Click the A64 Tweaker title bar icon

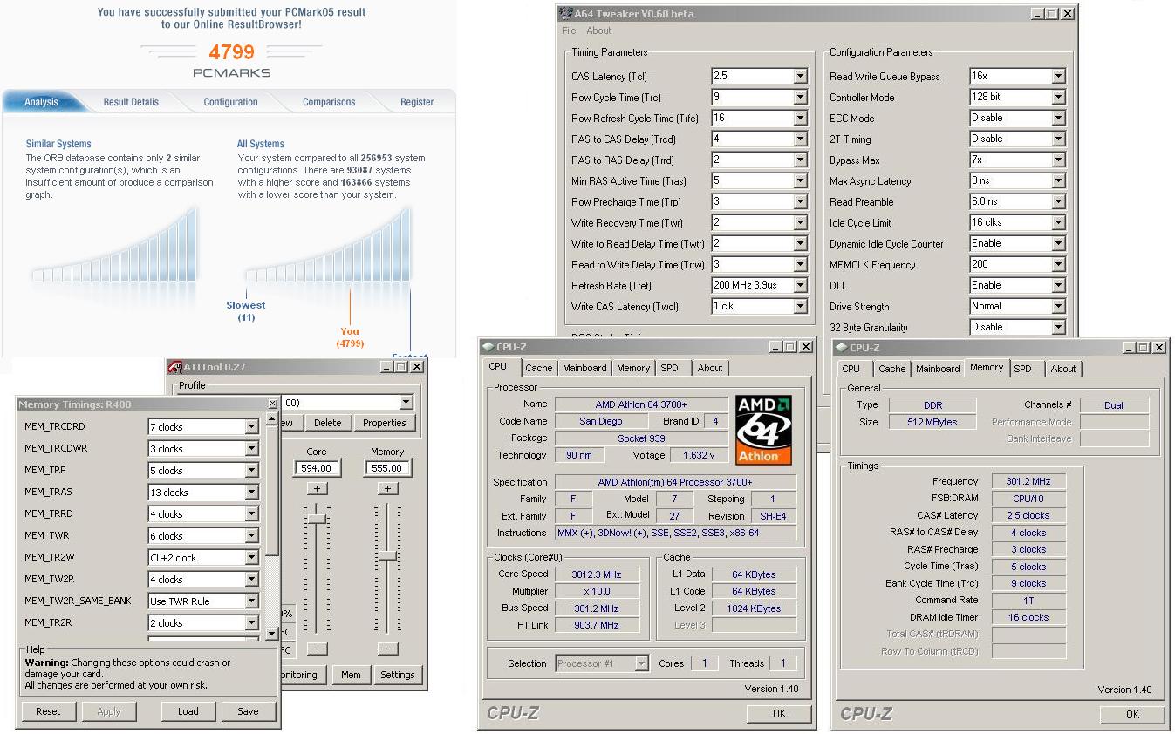coord(565,14)
